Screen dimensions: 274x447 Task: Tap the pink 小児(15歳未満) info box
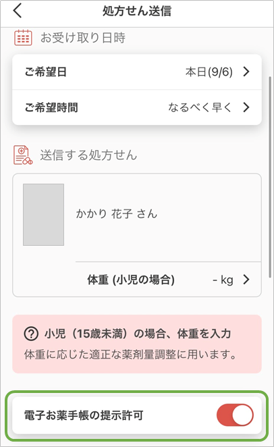coord(137,344)
